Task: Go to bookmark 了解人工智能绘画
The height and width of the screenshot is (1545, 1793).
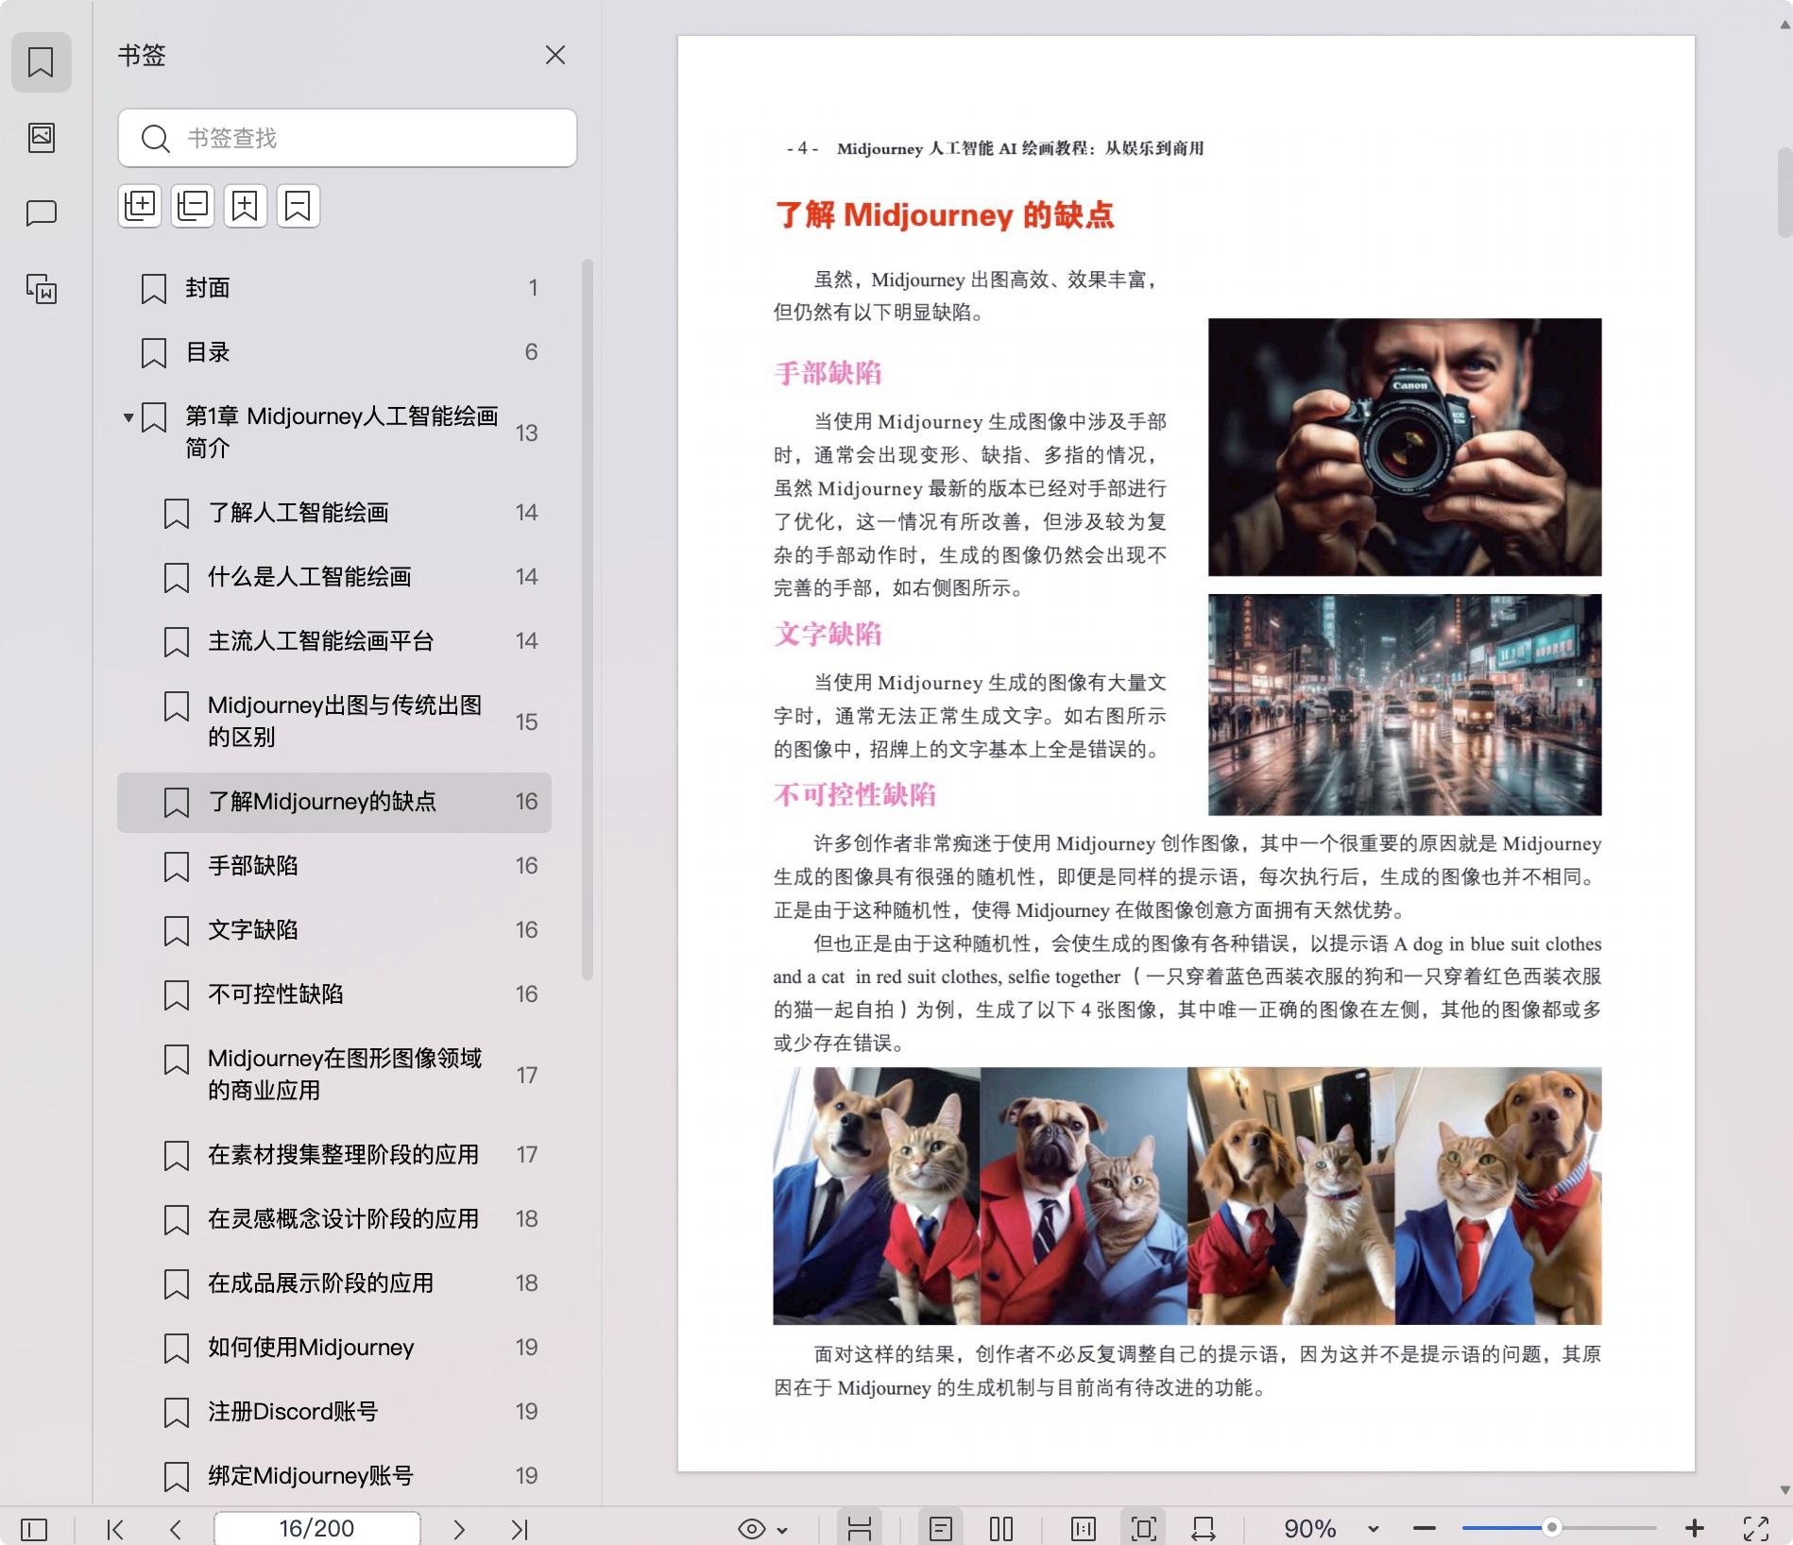Action: (x=334, y=513)
